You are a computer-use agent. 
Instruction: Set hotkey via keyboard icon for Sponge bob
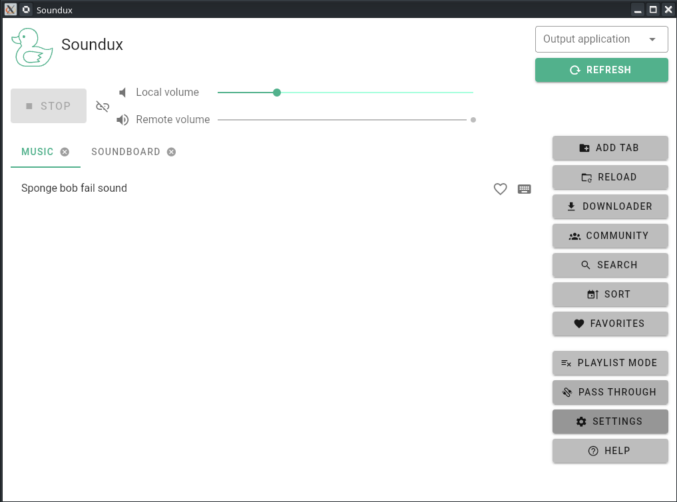[524, 188]
